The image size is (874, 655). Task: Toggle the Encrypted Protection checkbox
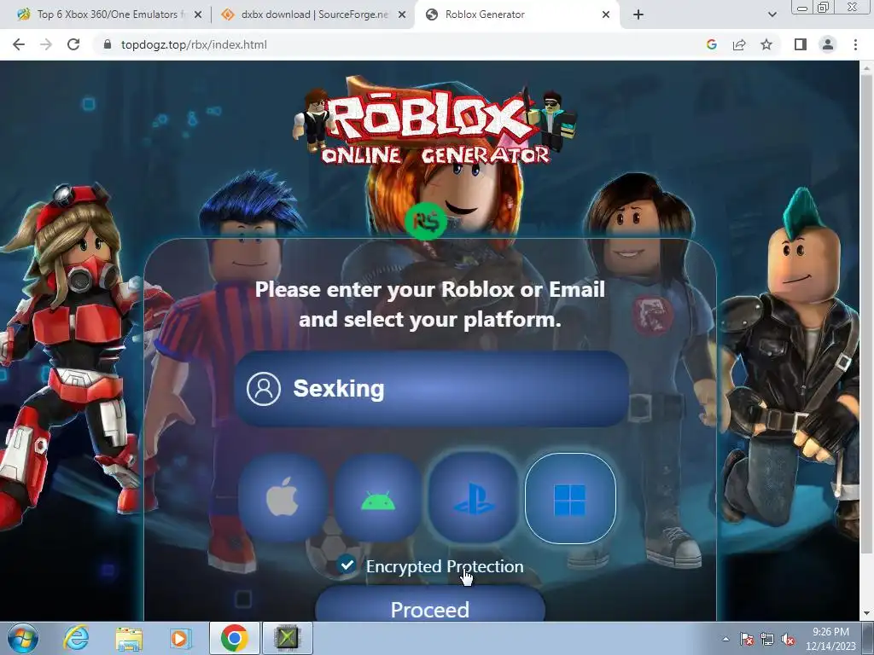[347, 565]
